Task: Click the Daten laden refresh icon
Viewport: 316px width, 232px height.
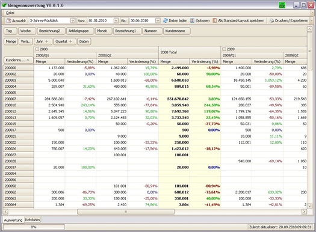Action: [166, 20]
